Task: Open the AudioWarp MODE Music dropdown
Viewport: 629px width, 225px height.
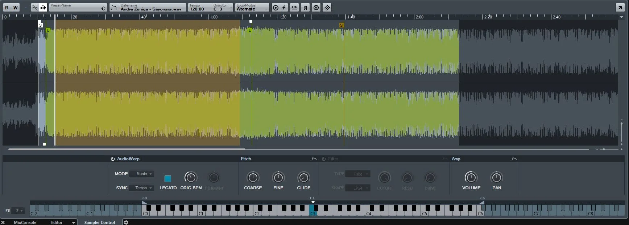Action: pyautogui.click(x=141, y=174)
